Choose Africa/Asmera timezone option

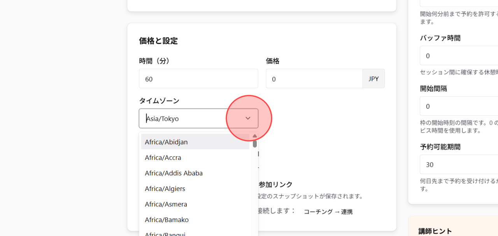click(x=195, y=204)
